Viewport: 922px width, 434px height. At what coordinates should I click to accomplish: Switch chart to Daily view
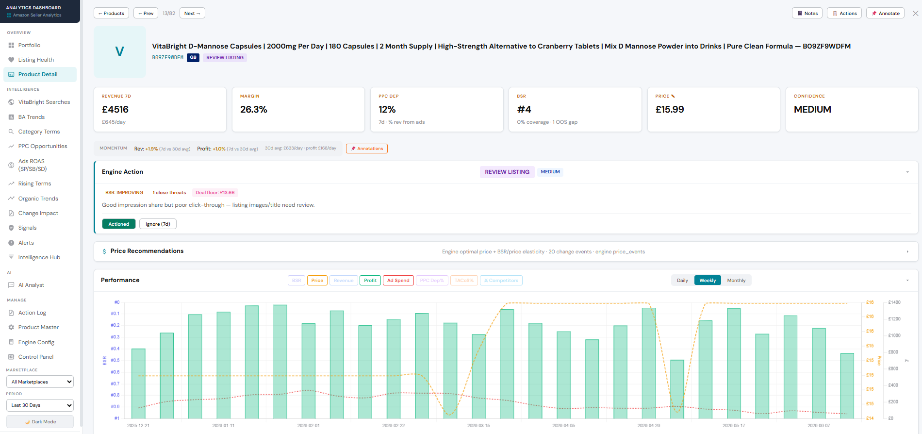pos(682,281)
